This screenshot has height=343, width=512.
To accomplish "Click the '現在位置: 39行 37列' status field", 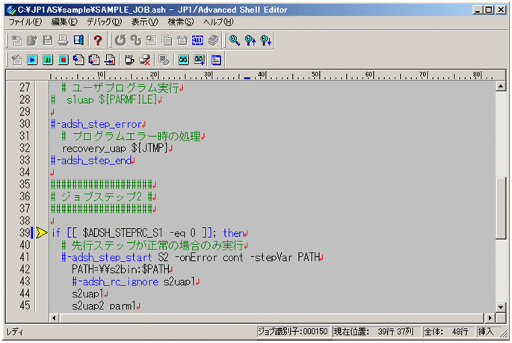I will tap(375, 332).
